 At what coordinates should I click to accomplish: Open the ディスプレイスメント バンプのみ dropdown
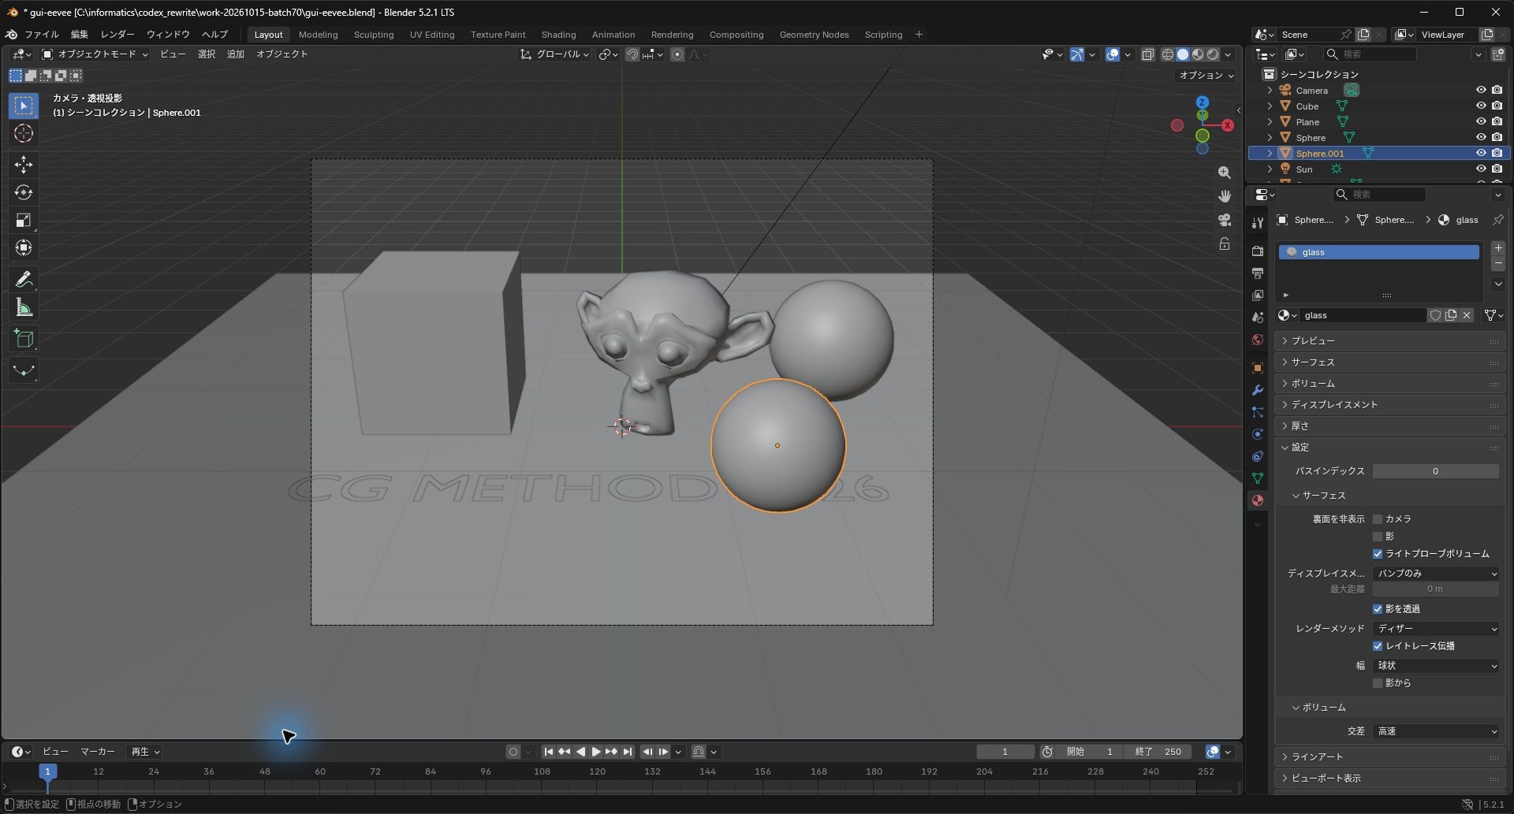coord(1436,574)
